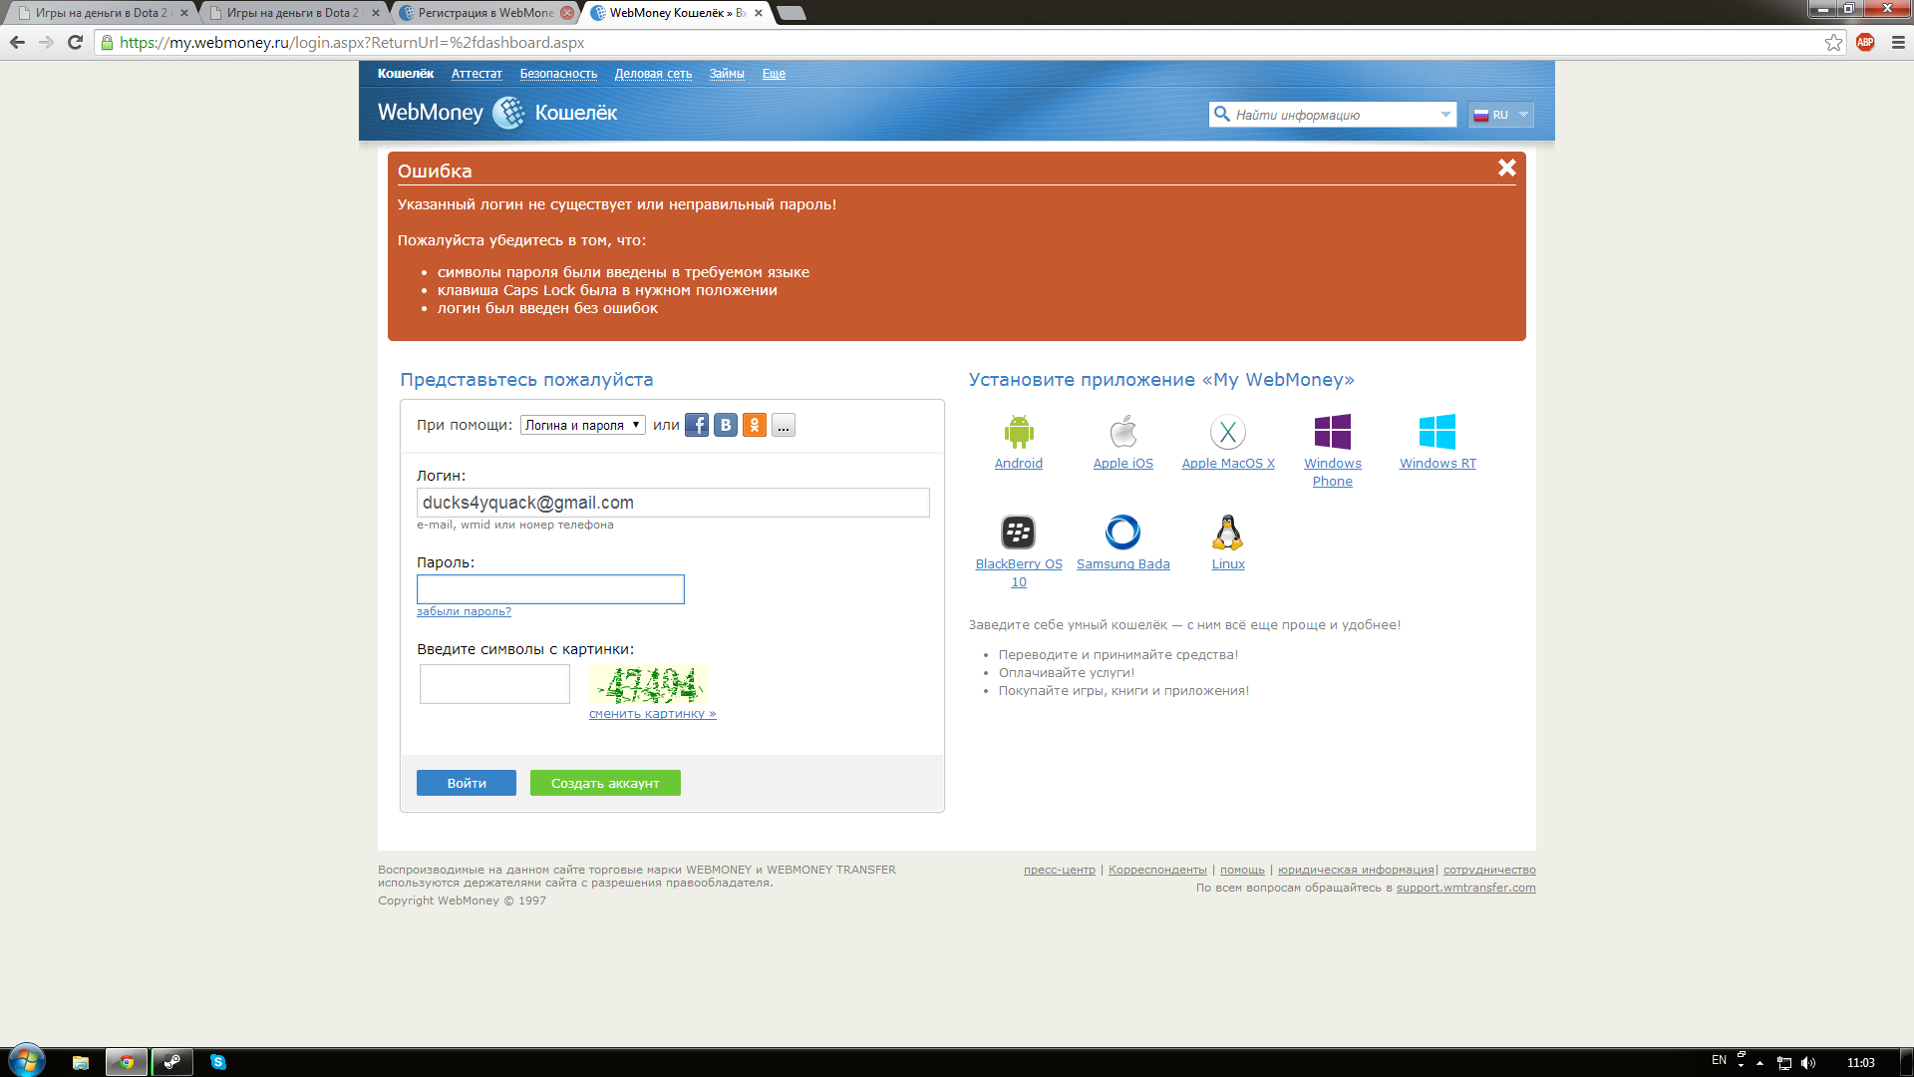
Task: Go to Безопасность in the top menu
Action: pyautogui.click(x=558, y=74)
